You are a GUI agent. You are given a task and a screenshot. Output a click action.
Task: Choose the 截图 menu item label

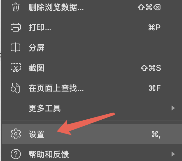[36, 68]
